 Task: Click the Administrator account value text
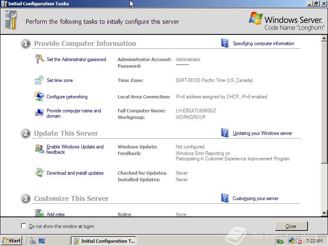(188, 59)
